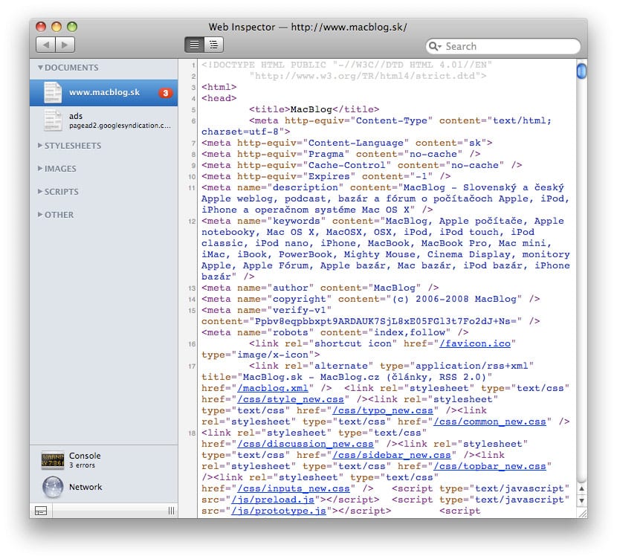Open the /css/topbar_new.css link
The width and height of the screenshot is (617, 559).
489,466
